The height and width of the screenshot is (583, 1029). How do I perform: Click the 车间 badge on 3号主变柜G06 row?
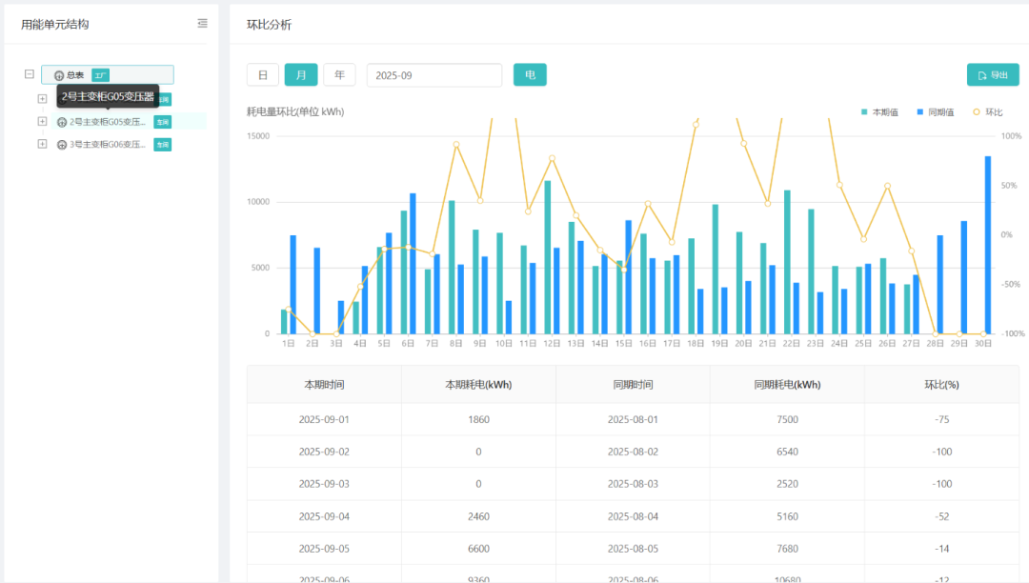coord(163,145)
